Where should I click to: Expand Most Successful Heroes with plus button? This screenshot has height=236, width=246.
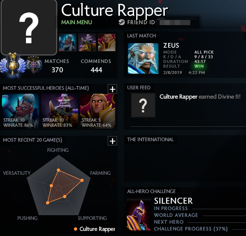click(x=112, y=89)
